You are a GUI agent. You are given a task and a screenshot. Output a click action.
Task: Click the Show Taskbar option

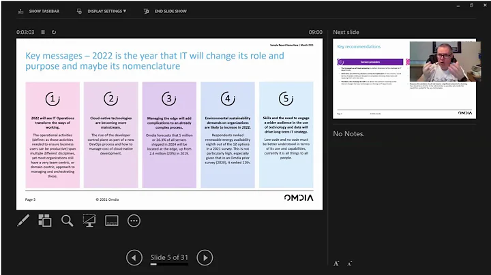pos(44,12)
